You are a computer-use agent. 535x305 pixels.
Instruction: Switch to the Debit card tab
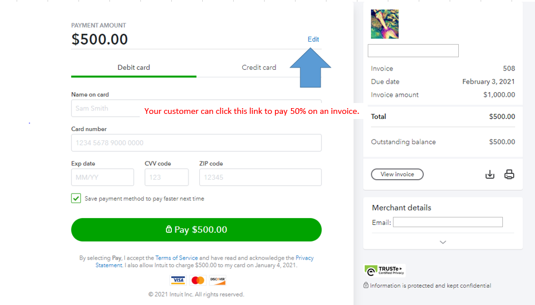point(133,68)
